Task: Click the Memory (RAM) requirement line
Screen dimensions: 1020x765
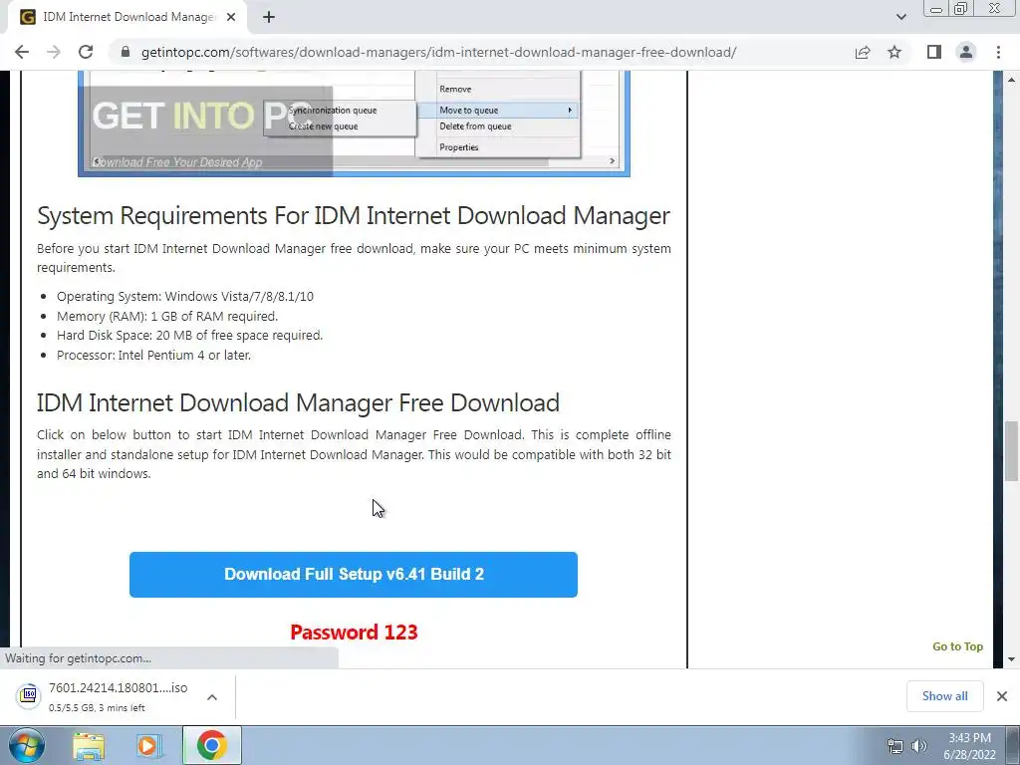Action: pyautogui.click(x=167, y=316)
